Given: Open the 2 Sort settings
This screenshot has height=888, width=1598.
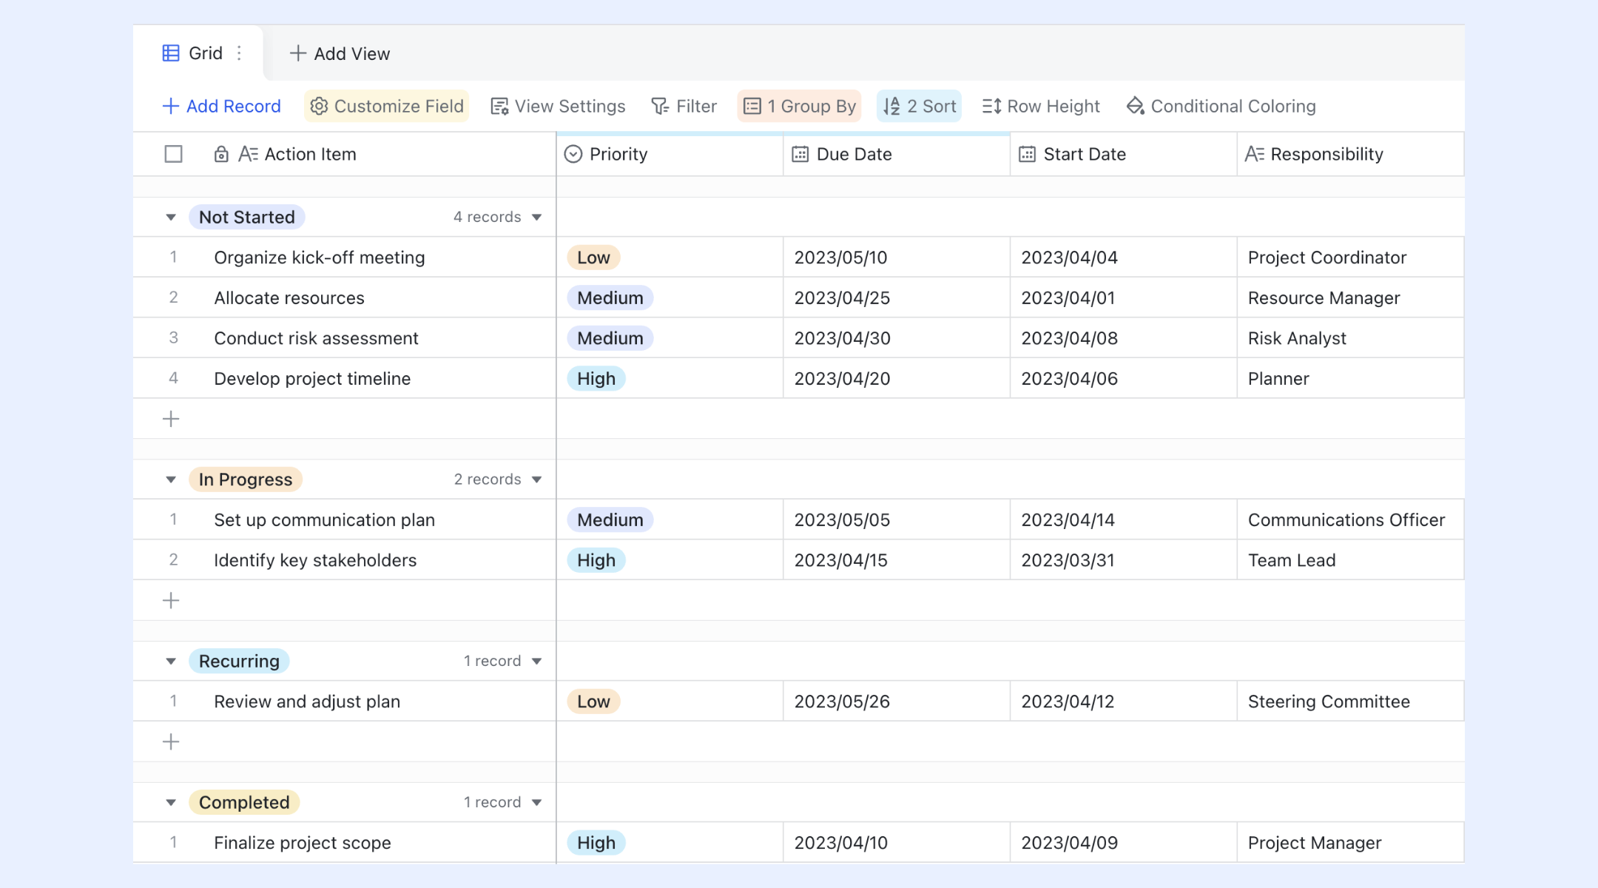Looking at the screenshot, I should (920, 107).
